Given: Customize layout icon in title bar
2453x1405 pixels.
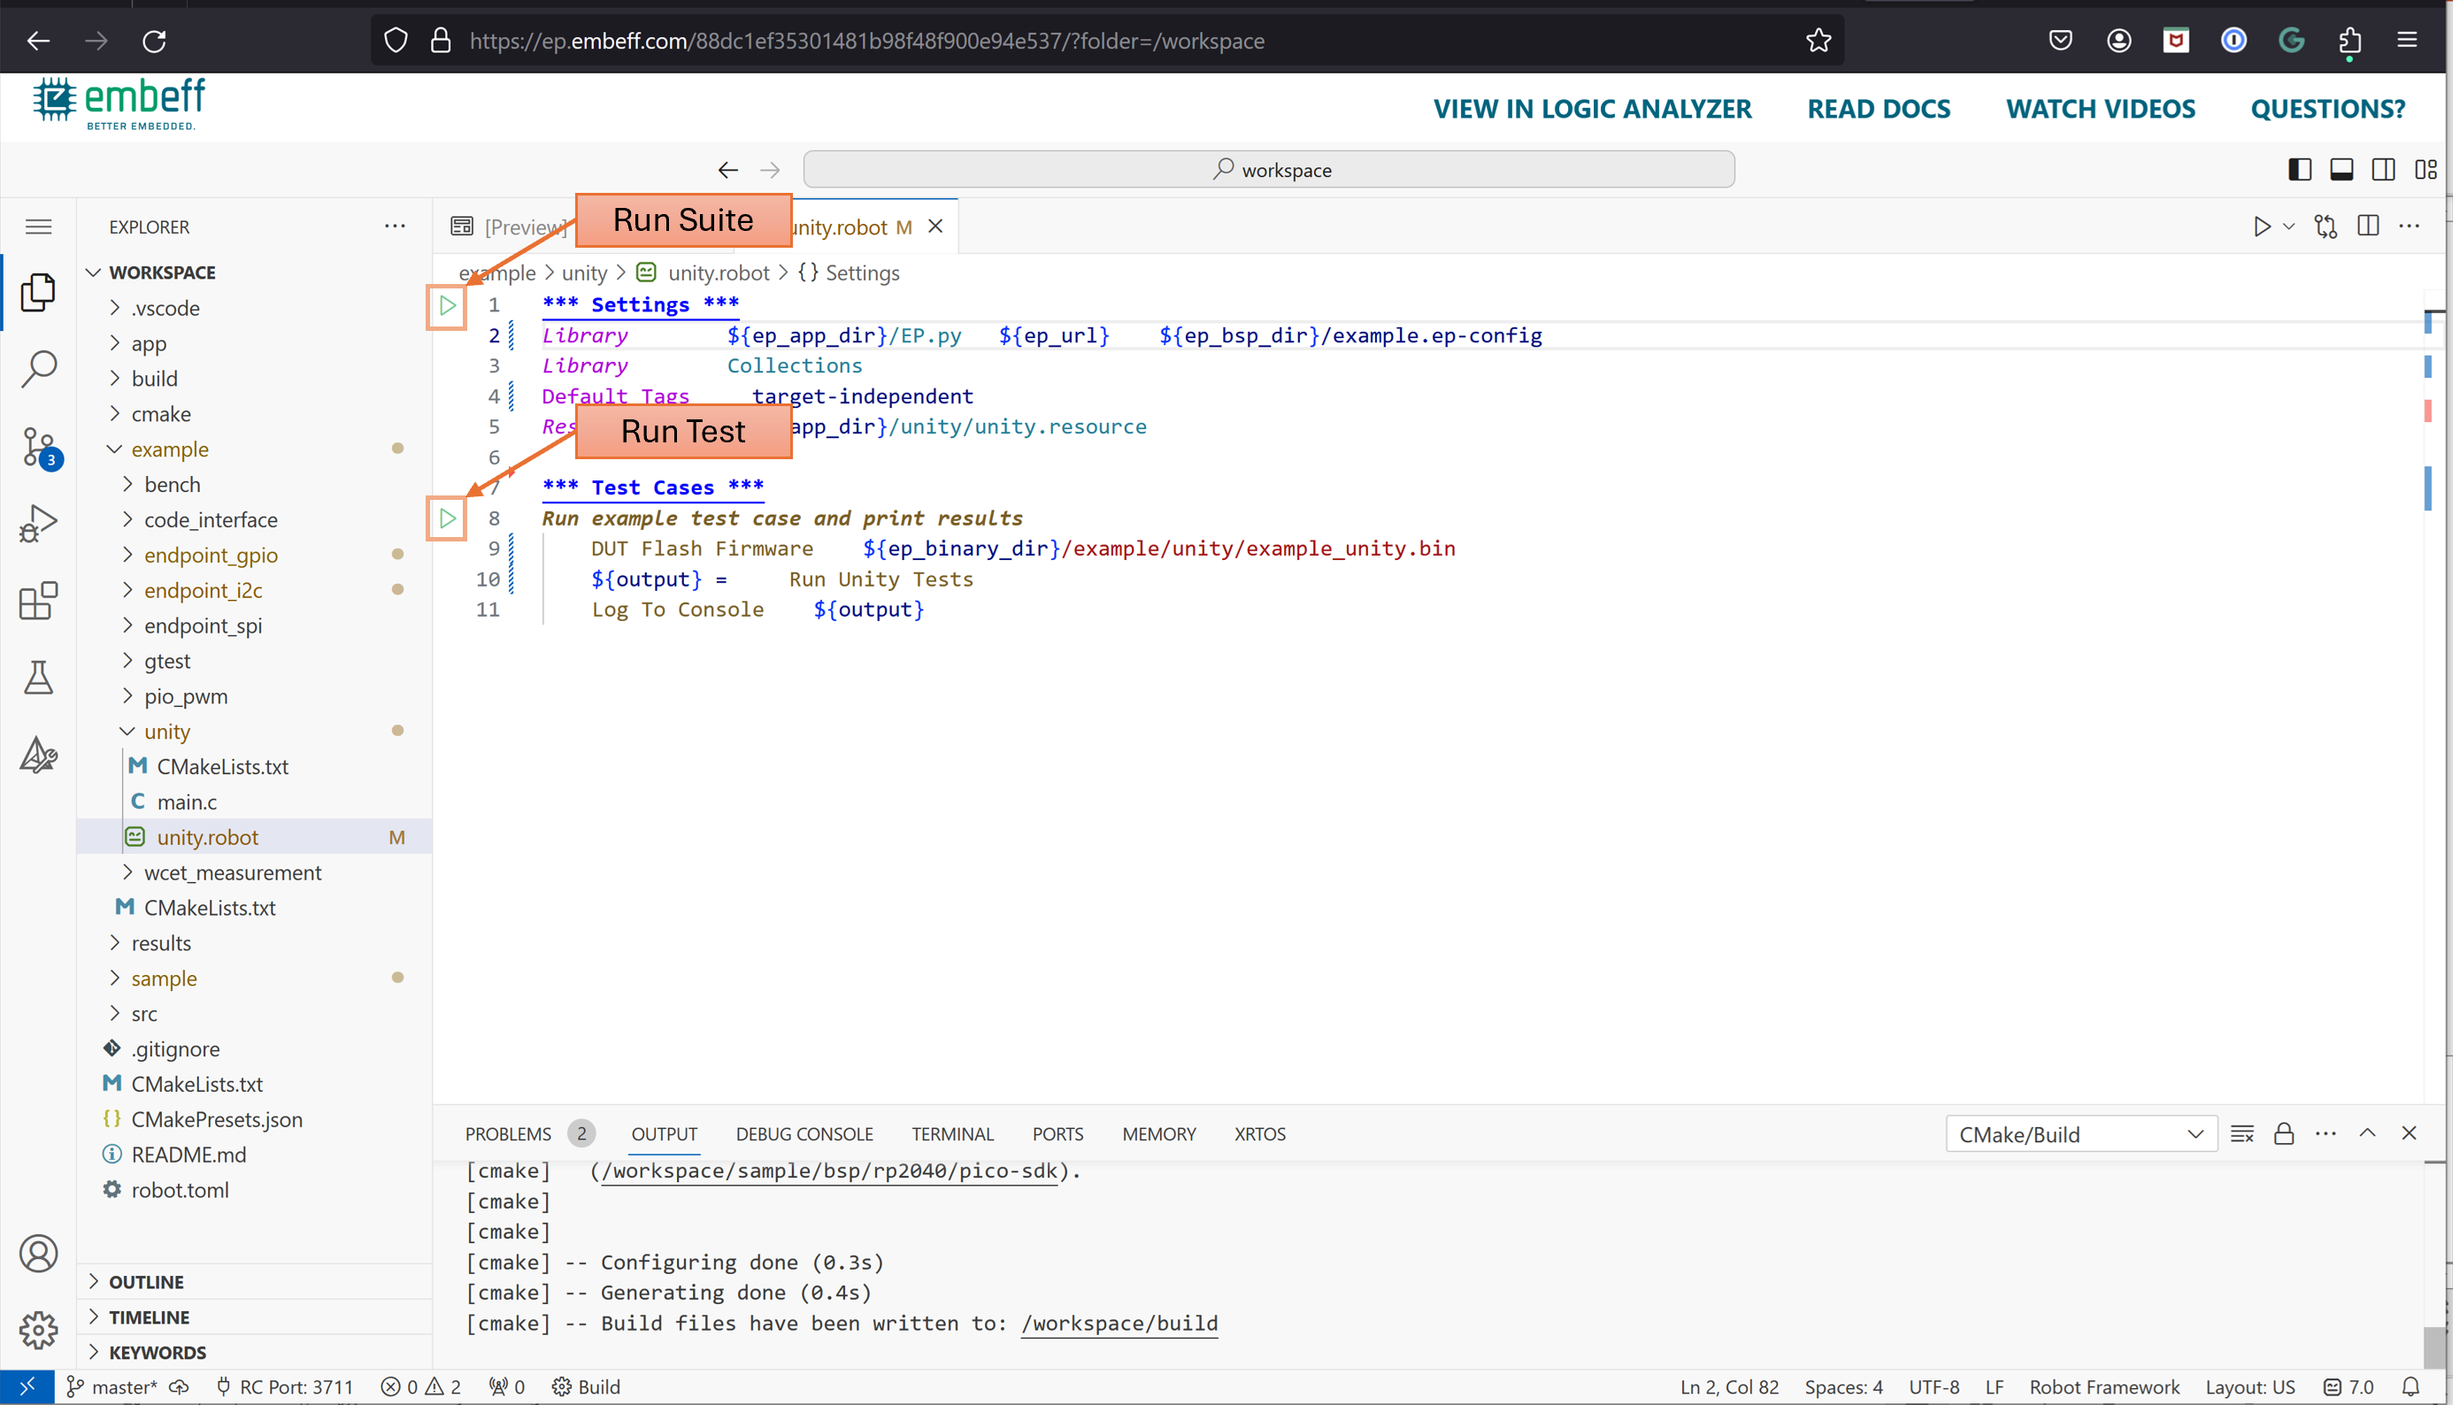Looking at the screenshot, I should pyautogui.click(x=2426, y=170).
